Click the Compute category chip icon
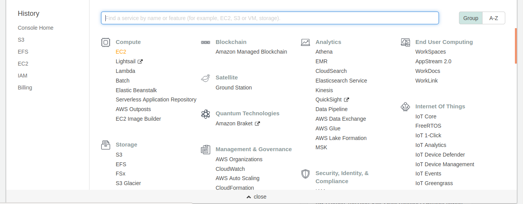The height and width of the screenshot is (204, 523). (x=106, y=42)
